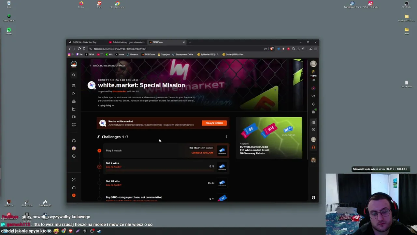Bookmark this page in the address bar

pyautogui.click(x=84, y=49)
